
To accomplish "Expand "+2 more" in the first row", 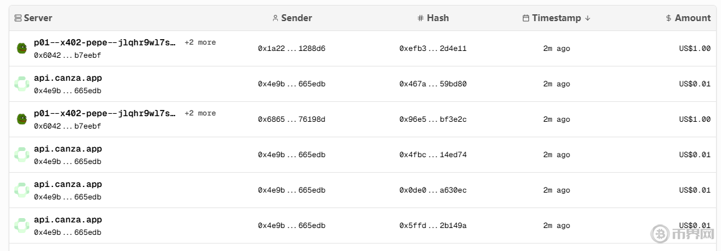I will [x=200, y=42].
